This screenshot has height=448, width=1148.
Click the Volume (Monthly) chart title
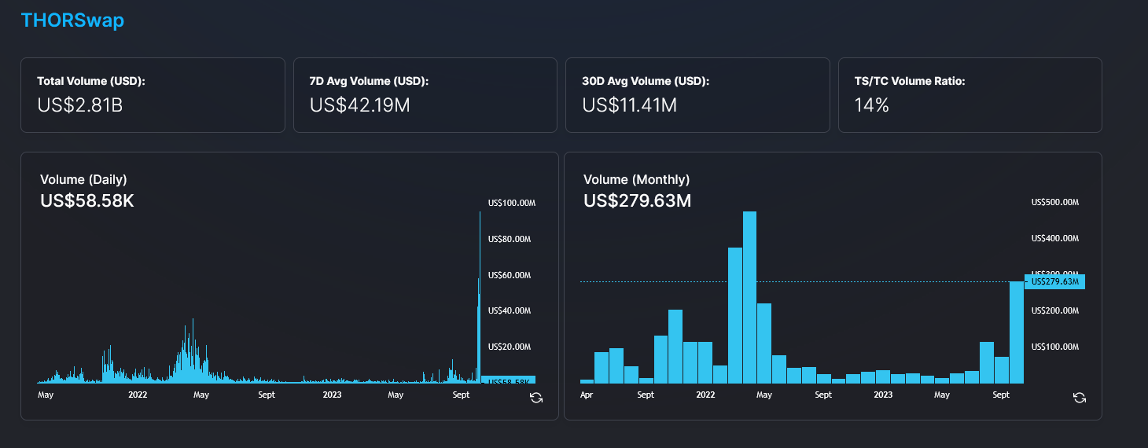[x=636, y=179]
